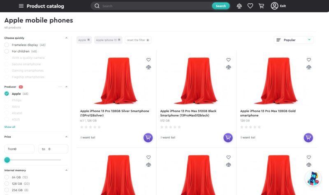Rate iPhone 13 Pro Silver five stars
The width and height of the screenshot is (329, 195).
click(99, 127)
